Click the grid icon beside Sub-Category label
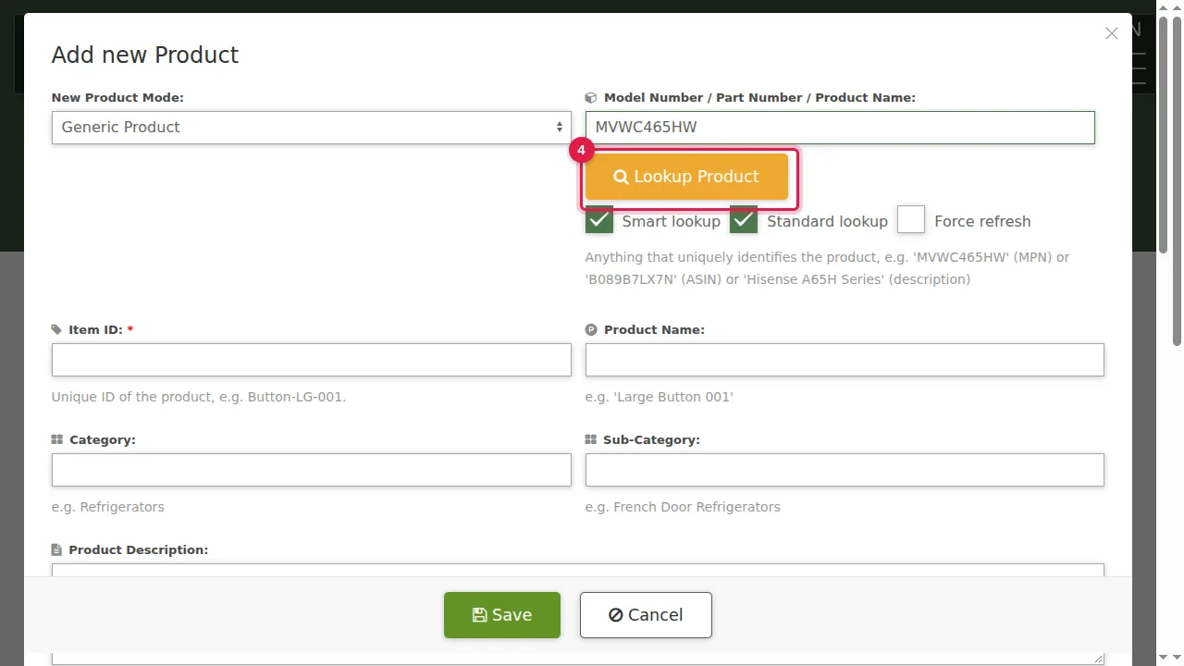1184x666 pixels. pyautogui.click(x=591, y=439)
